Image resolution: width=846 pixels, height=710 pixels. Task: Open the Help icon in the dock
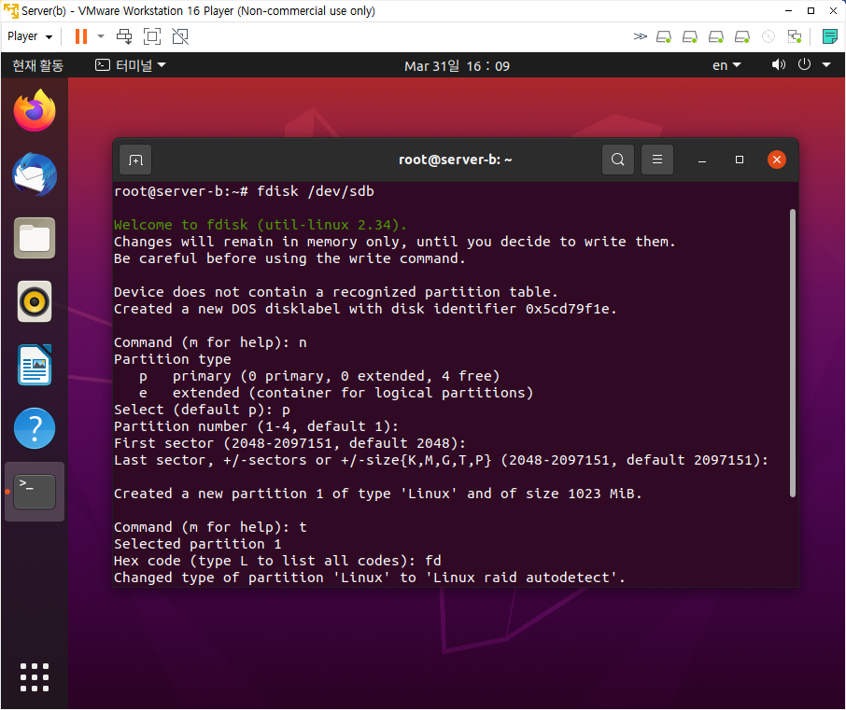point(35,428)
